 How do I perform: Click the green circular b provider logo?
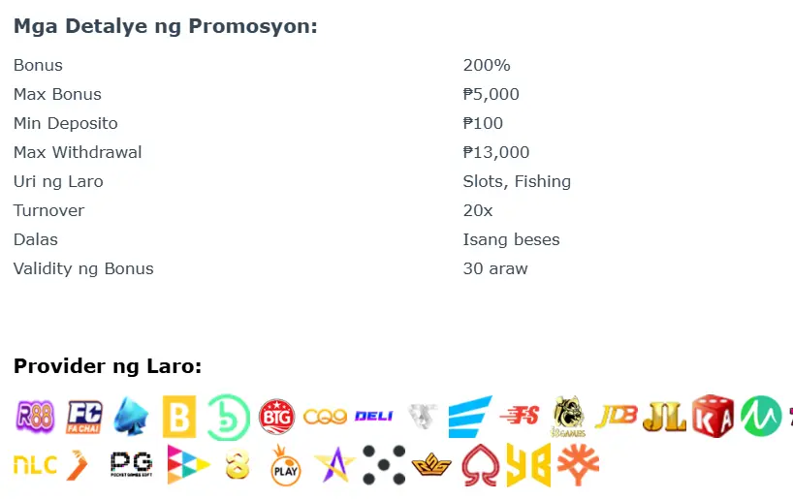pyautogui.click(x=229, y=417)
